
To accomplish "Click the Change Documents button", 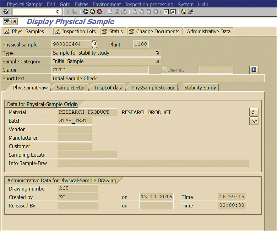I will (x=155, y=31).
